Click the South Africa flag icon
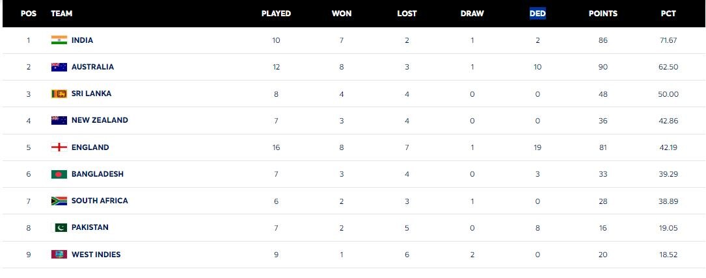The height and width of the screenshot is (278, 706). (x=59, y=201)
